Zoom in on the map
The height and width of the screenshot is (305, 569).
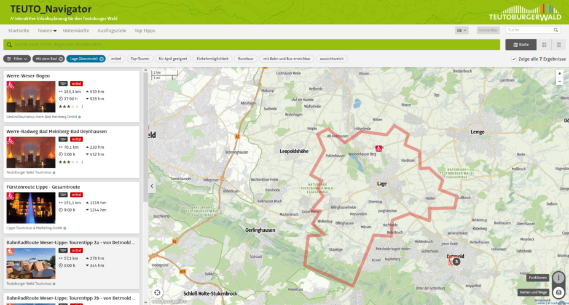coord(559,73)
